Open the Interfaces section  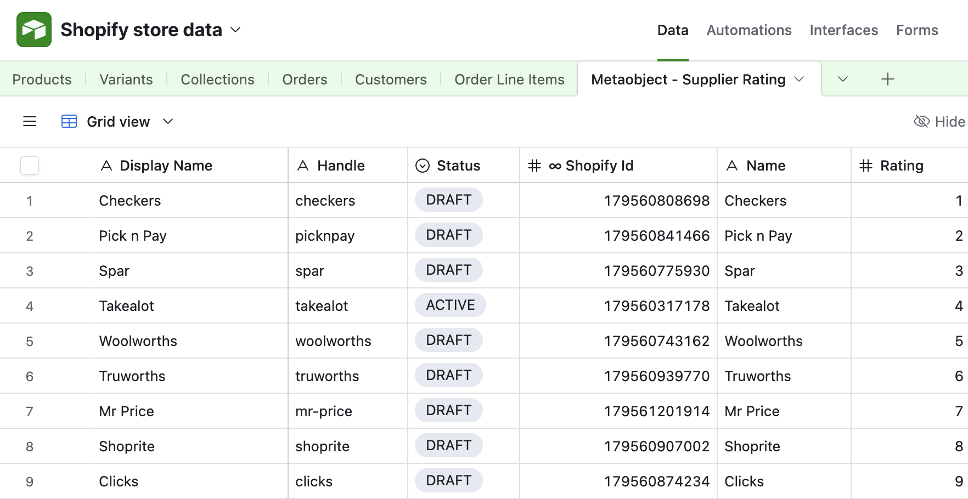pyautogui.click(x=843, y=30)
